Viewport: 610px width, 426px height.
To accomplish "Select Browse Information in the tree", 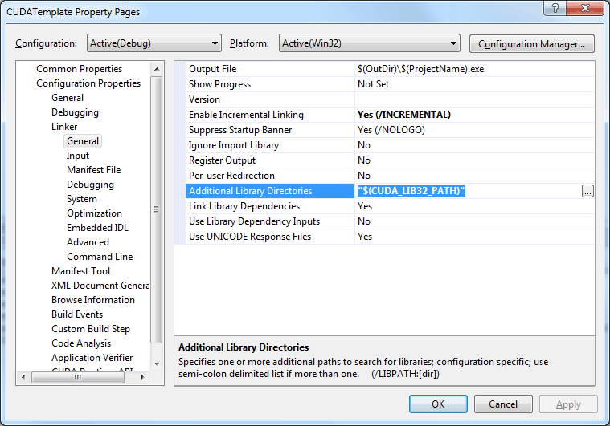I will coord(93,300).
